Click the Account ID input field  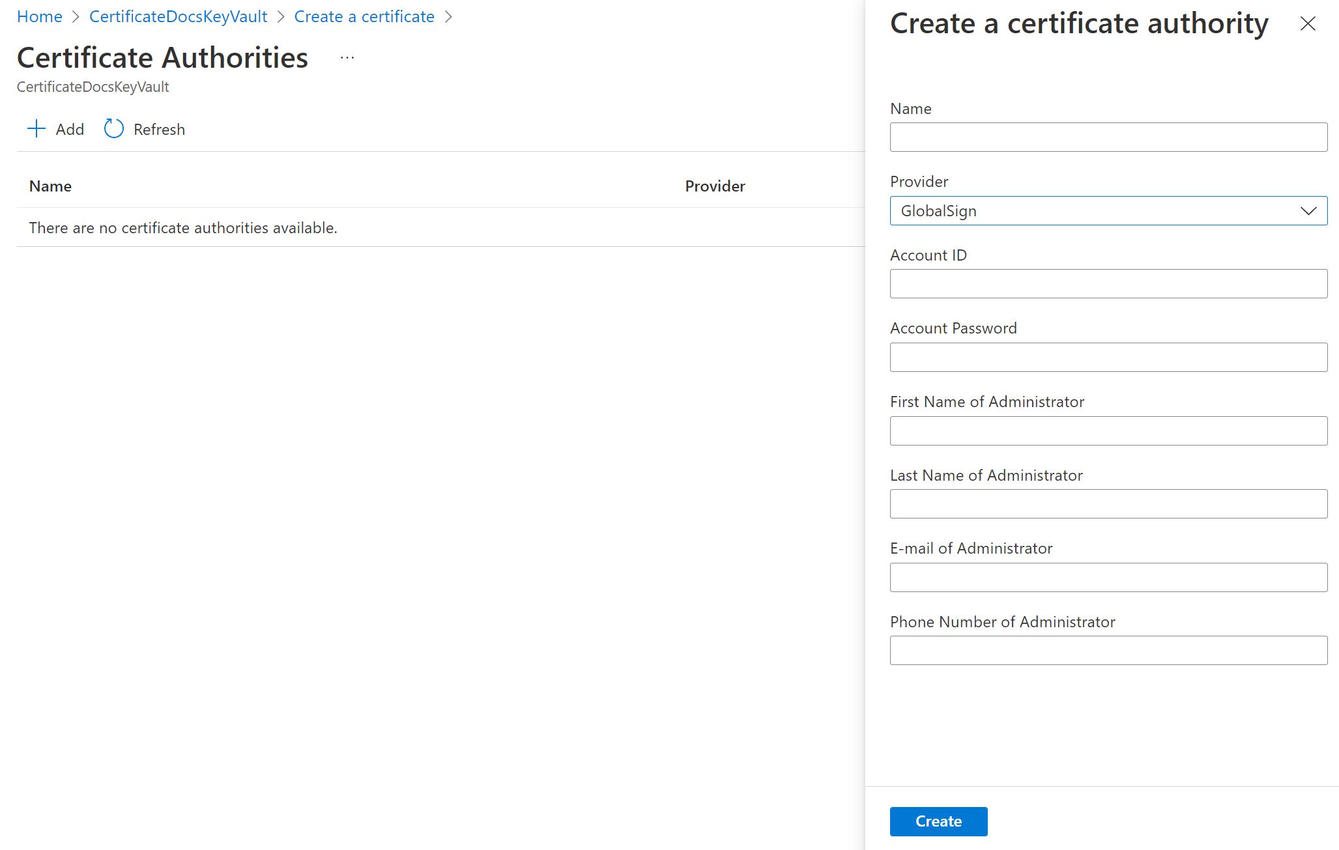[1108, 283]
